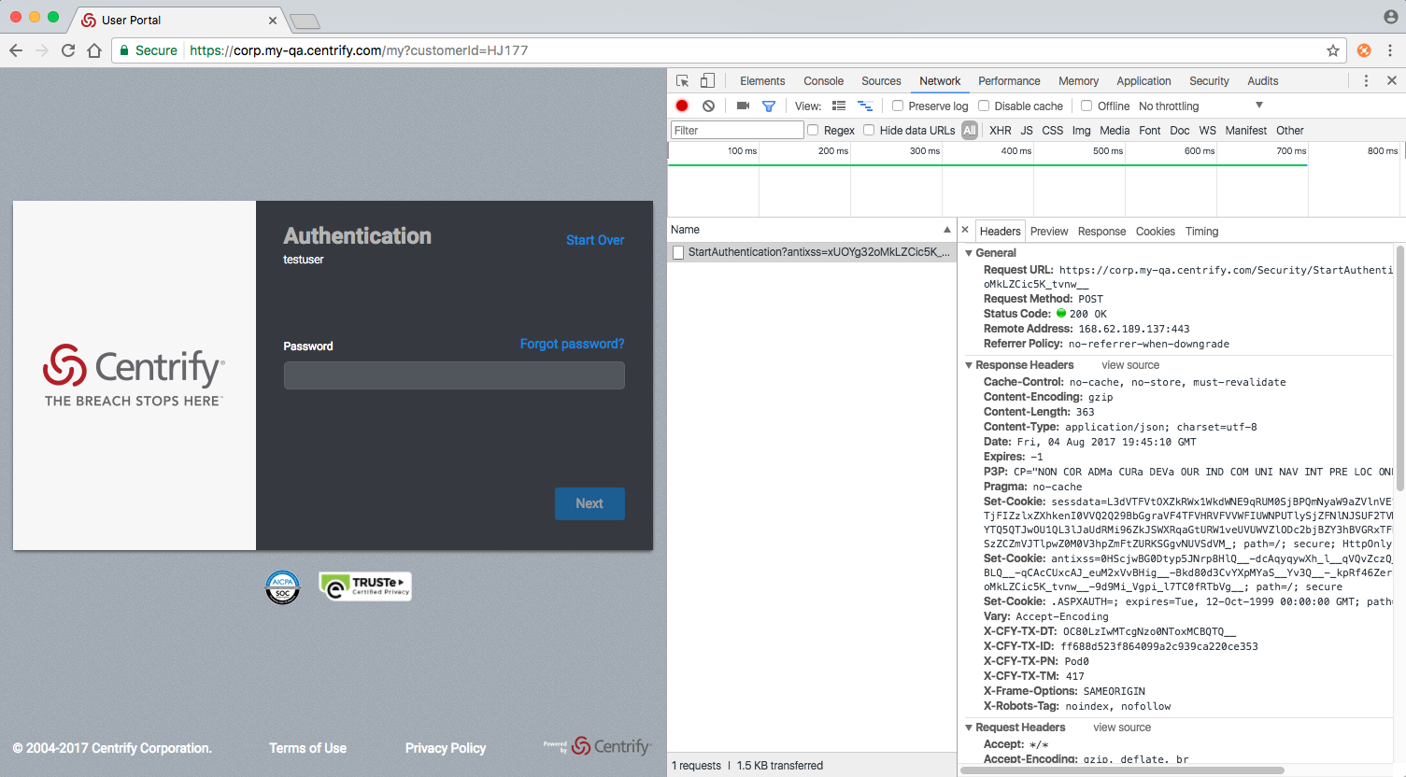Enable the Preserve log checkbox
Screen dimensions: 1406x777
tap(898, 106)
